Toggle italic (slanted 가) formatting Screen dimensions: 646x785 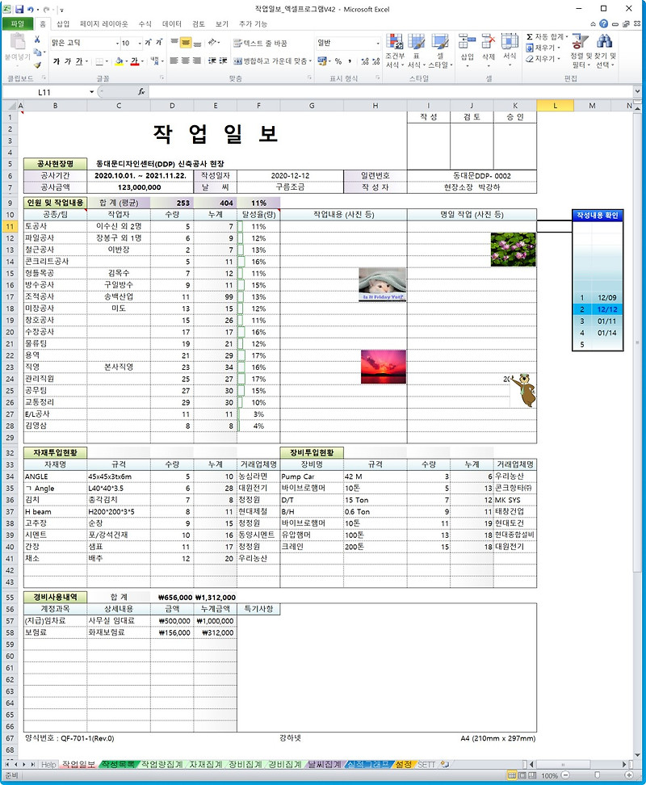[68, 61]
